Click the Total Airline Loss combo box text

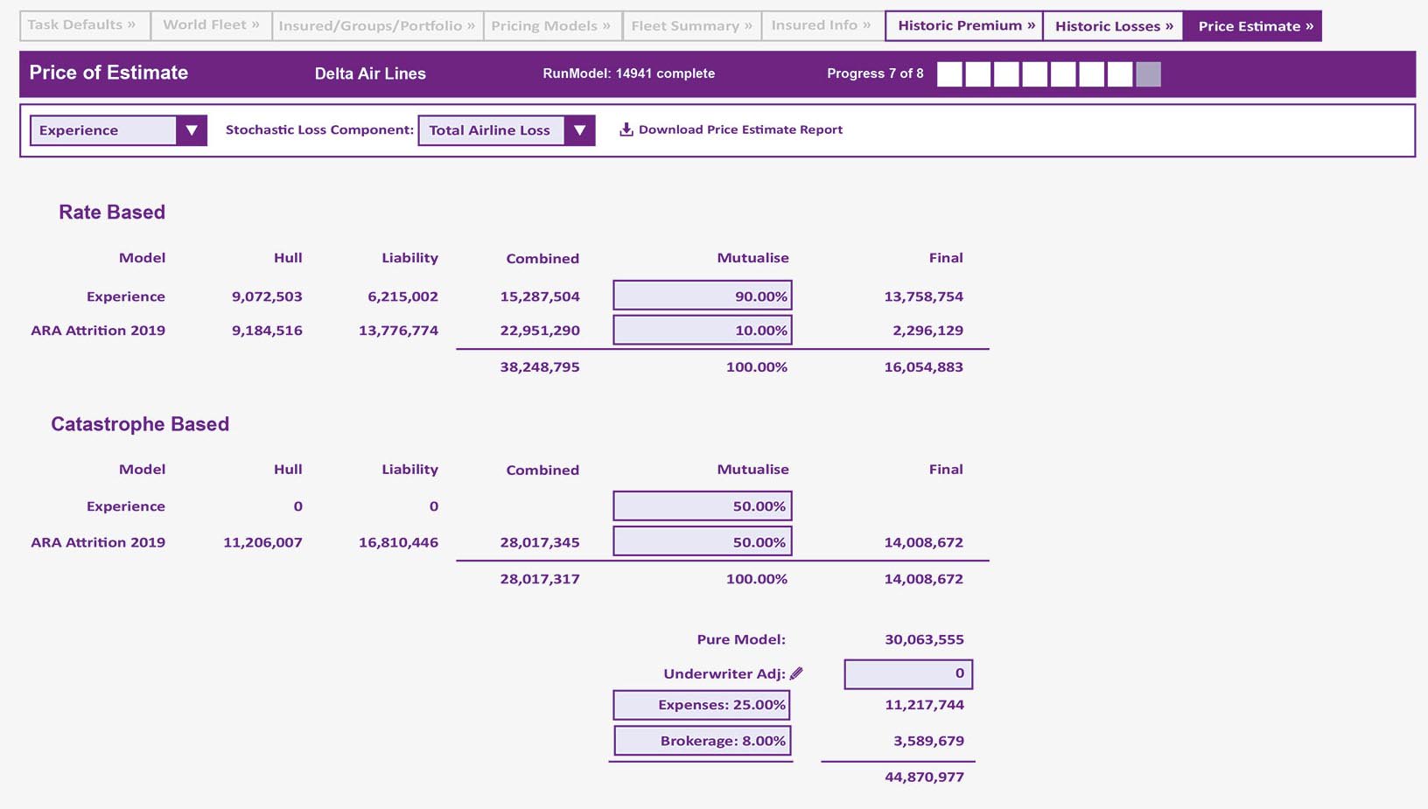(491, 130)
